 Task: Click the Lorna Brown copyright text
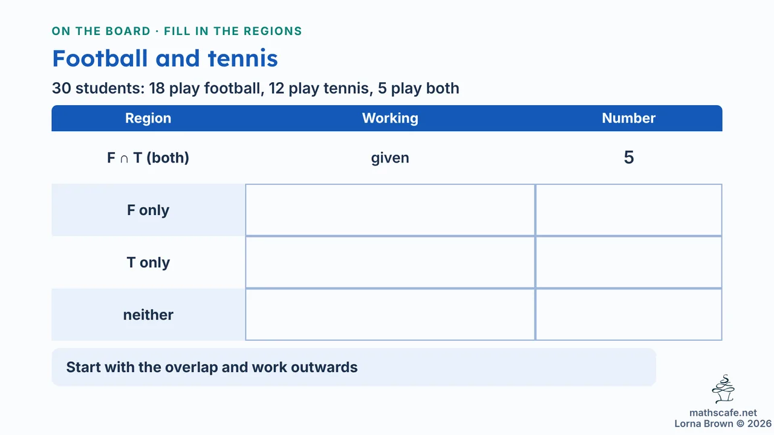[x=723, y=424]
